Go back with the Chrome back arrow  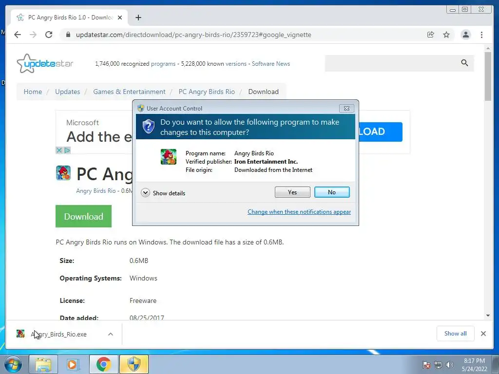pos(18,35)
